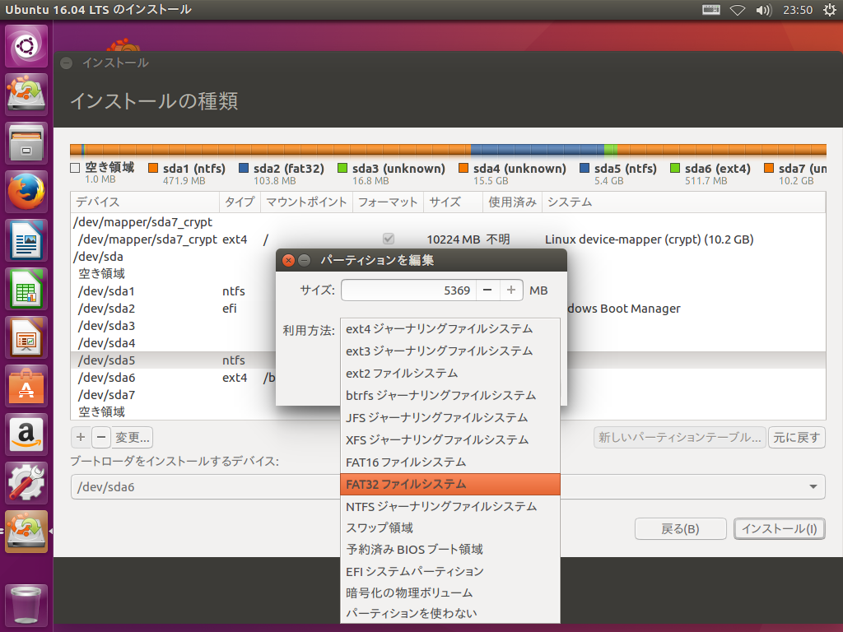Click the デバイス column header
Screen dimensions: 843x632
tap(145, 202)
